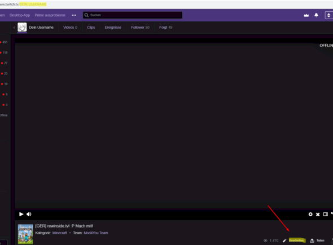The width and height of the screenshot is (333, 245).
Task: Select sidebar channel with 118 viewers
Action: click(x=4, y=52)
